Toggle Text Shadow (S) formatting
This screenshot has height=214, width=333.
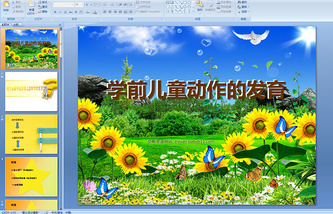76,12
